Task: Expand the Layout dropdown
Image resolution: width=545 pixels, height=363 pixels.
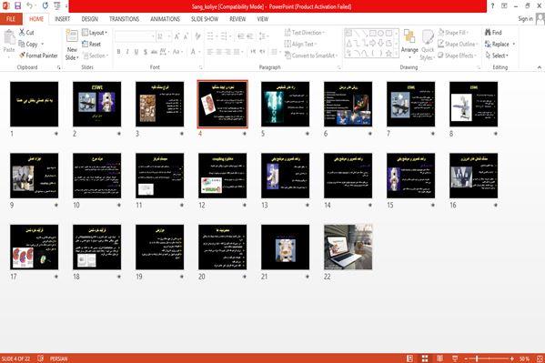Action: click(x=95, y=33)
